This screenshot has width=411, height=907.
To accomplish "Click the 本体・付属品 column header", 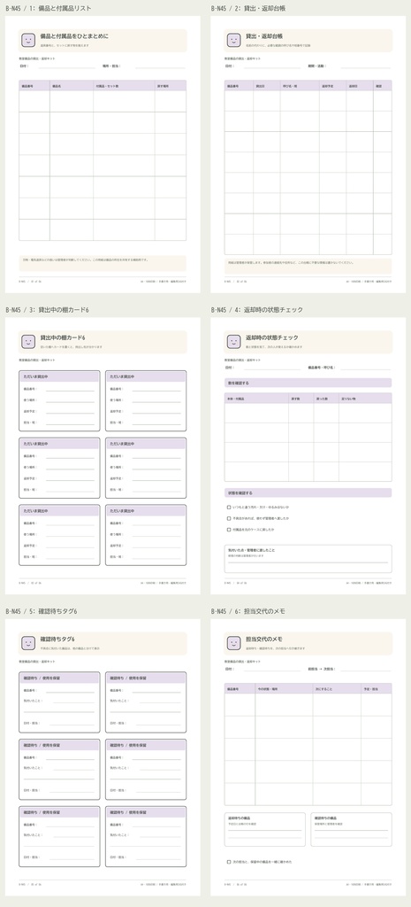I will pos(257,399).
